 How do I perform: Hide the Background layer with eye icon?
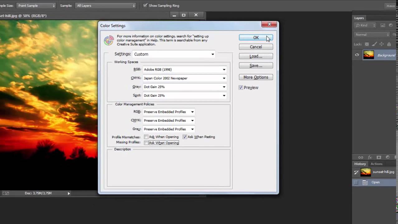point(357,55)
